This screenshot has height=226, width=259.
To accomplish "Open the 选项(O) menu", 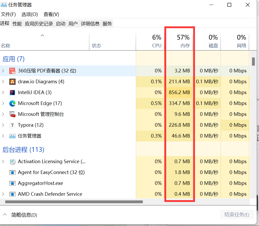I will coord(30,14).
